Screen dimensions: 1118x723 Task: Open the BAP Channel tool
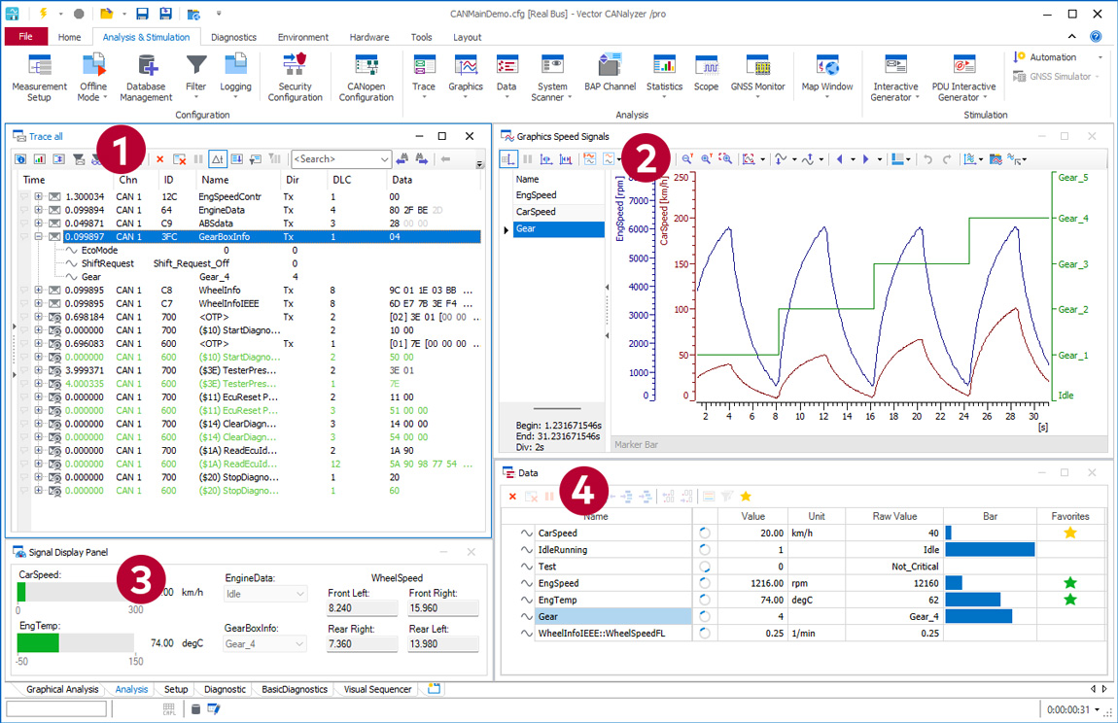[610, 74]
